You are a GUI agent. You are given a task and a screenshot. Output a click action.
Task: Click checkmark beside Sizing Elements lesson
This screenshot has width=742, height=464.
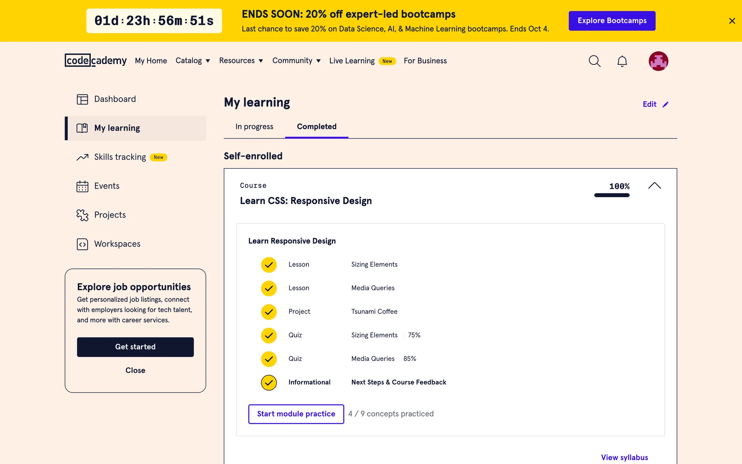(269, 265)
